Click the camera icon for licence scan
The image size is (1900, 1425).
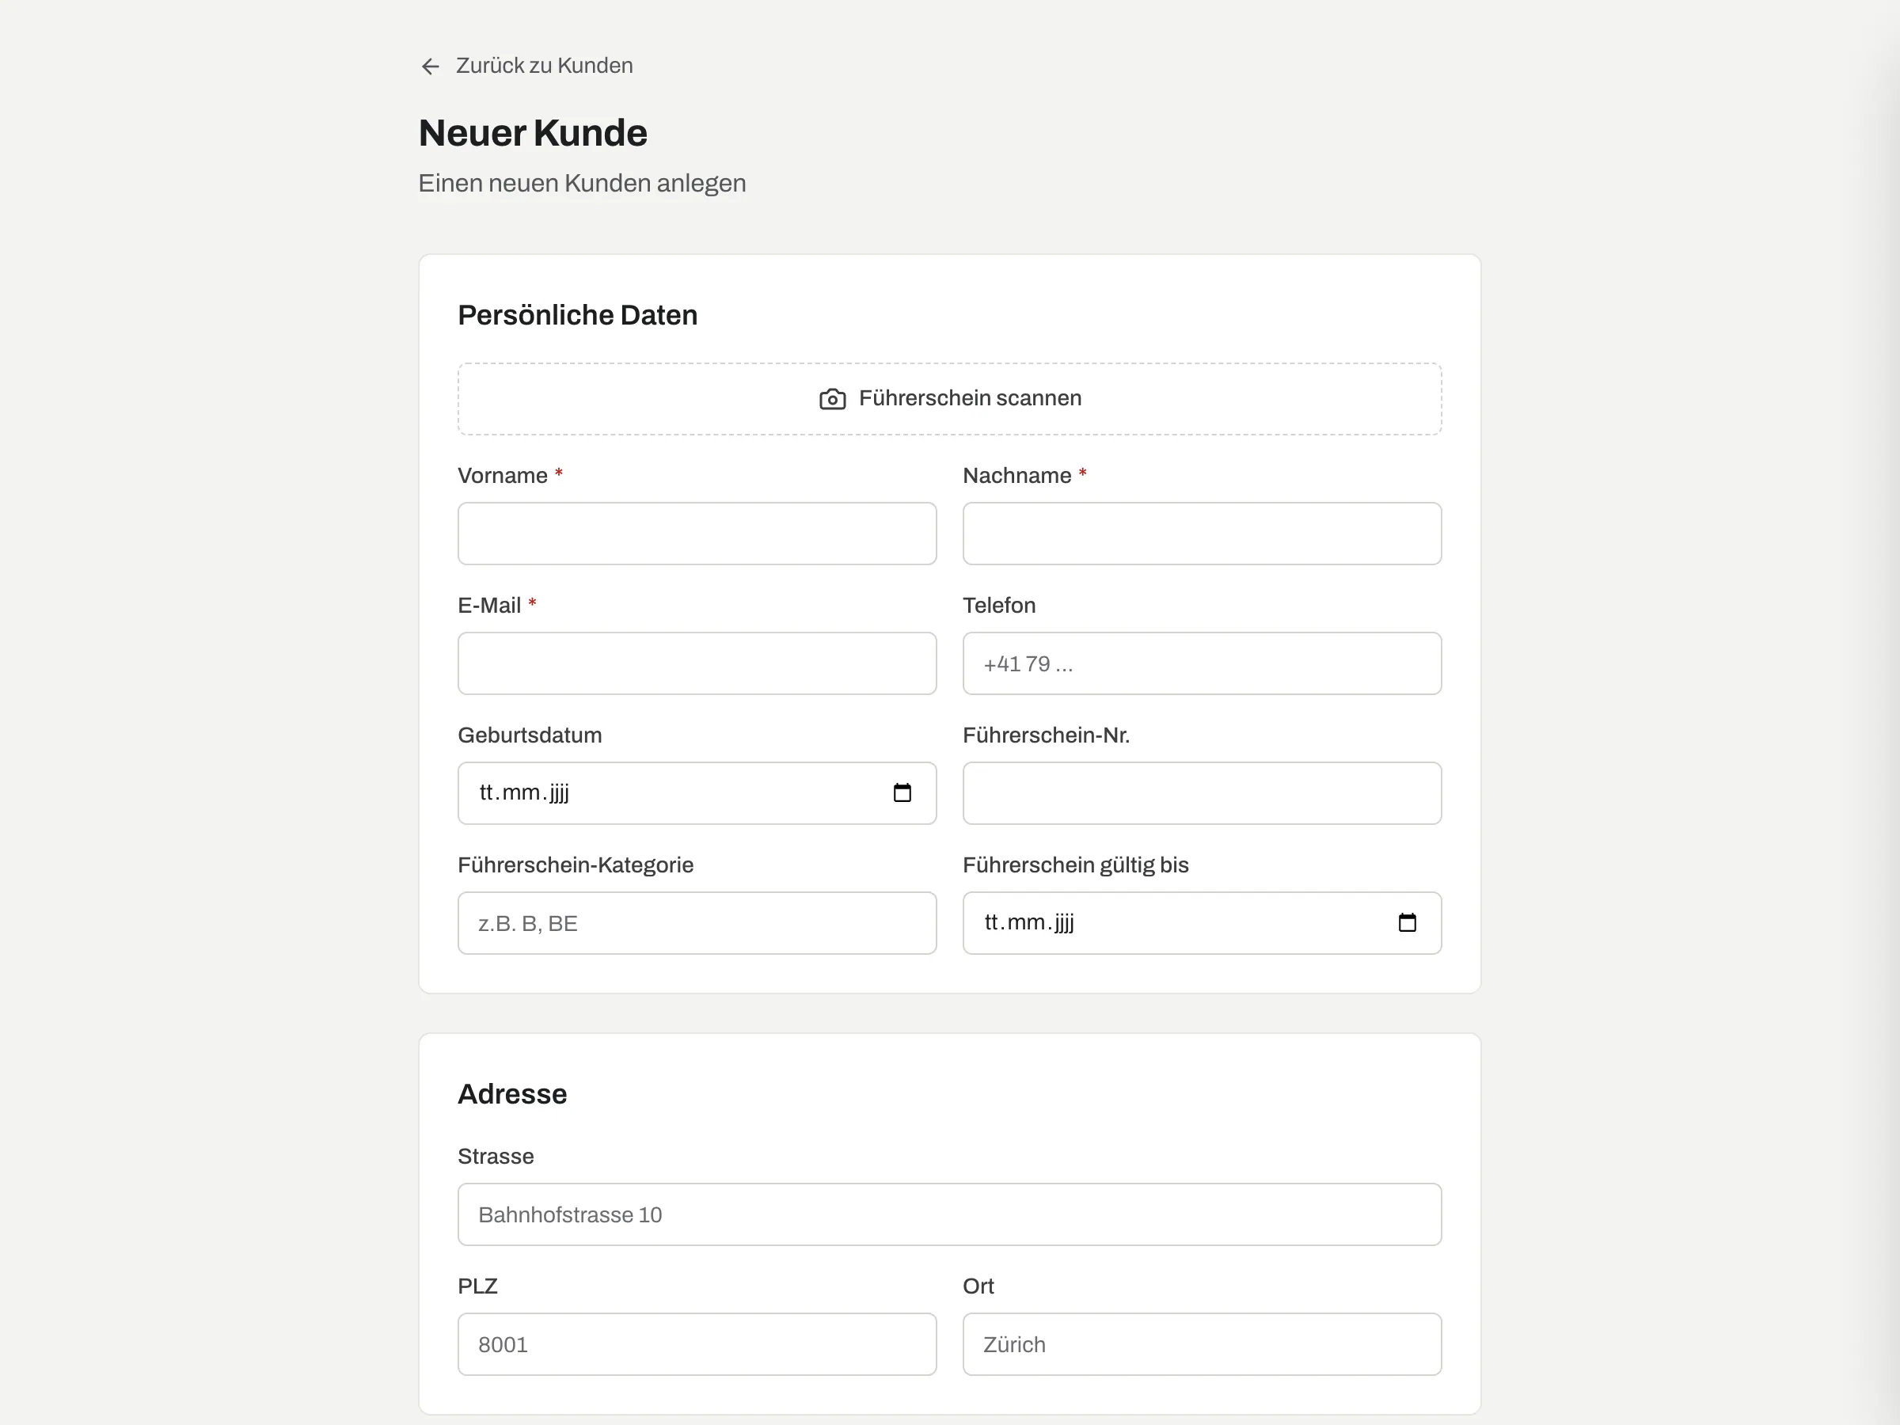coord(832,400)
